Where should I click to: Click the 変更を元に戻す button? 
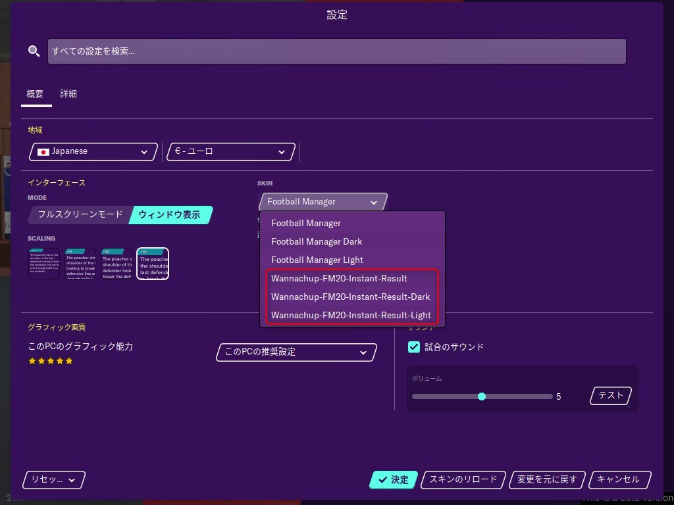547,479
